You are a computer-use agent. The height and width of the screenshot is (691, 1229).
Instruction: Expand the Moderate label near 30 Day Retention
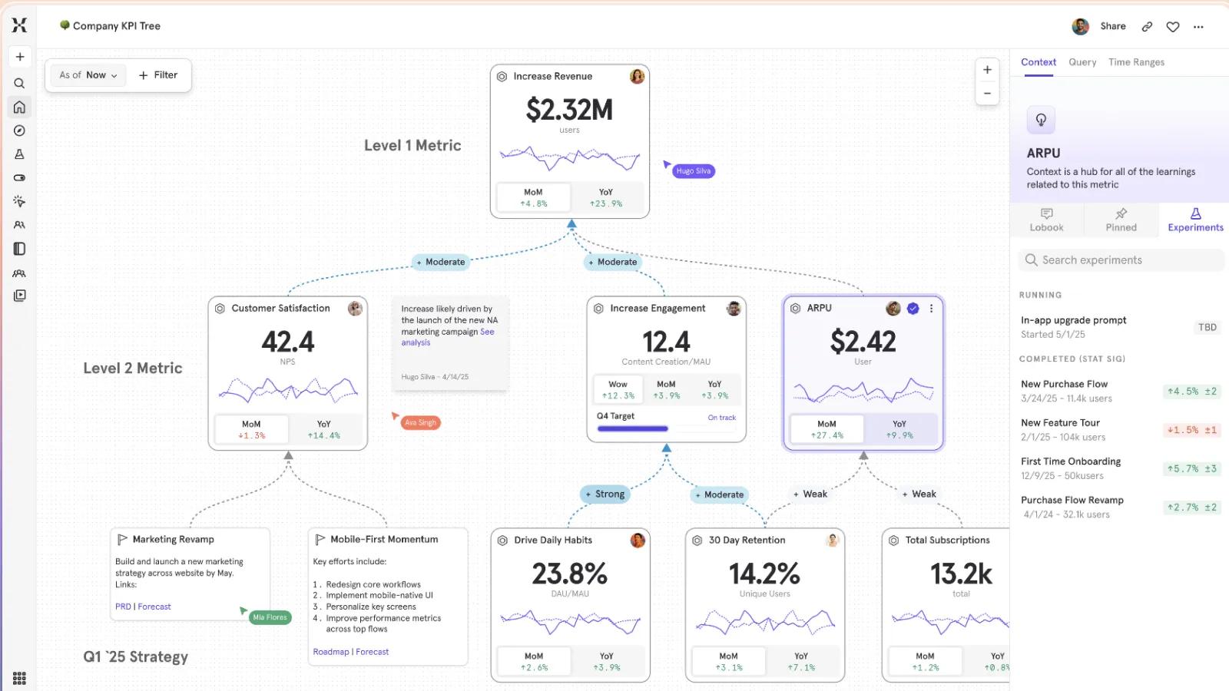[x=719, y=495]
